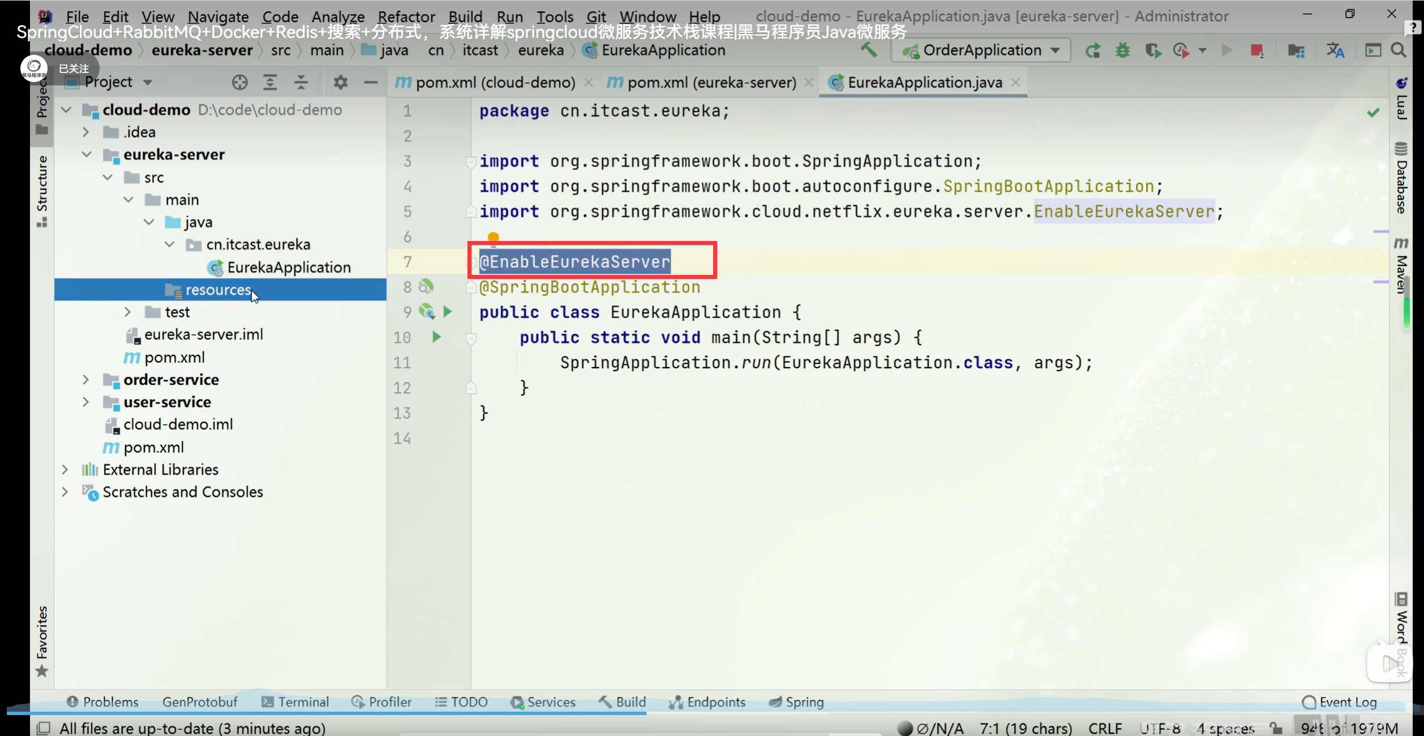Click the Build project hammer icon
Screen dimensions: 1424x736
point(869,50)
